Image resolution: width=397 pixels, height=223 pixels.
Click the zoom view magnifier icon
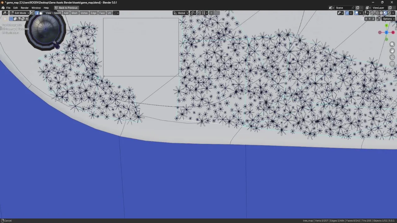point(392,44)
